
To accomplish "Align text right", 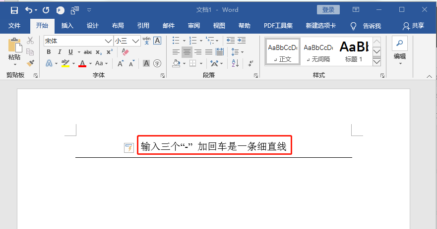I will 198,52.
